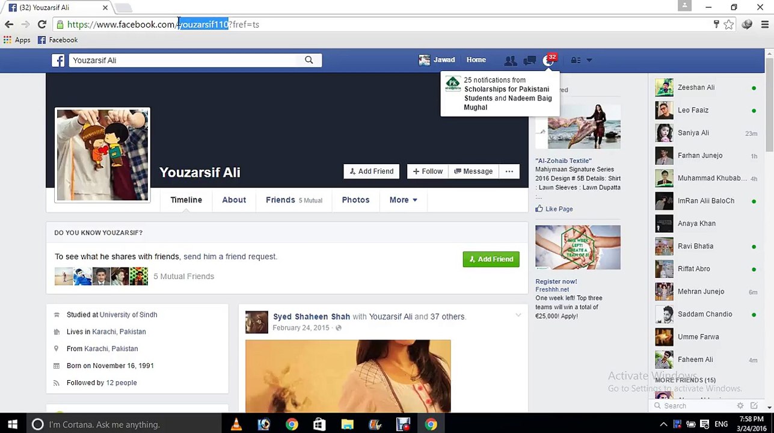This screenshot has width=774, height=433.
Task: Select the About tab
Action: pyautogui.click(x=234, y=200)
